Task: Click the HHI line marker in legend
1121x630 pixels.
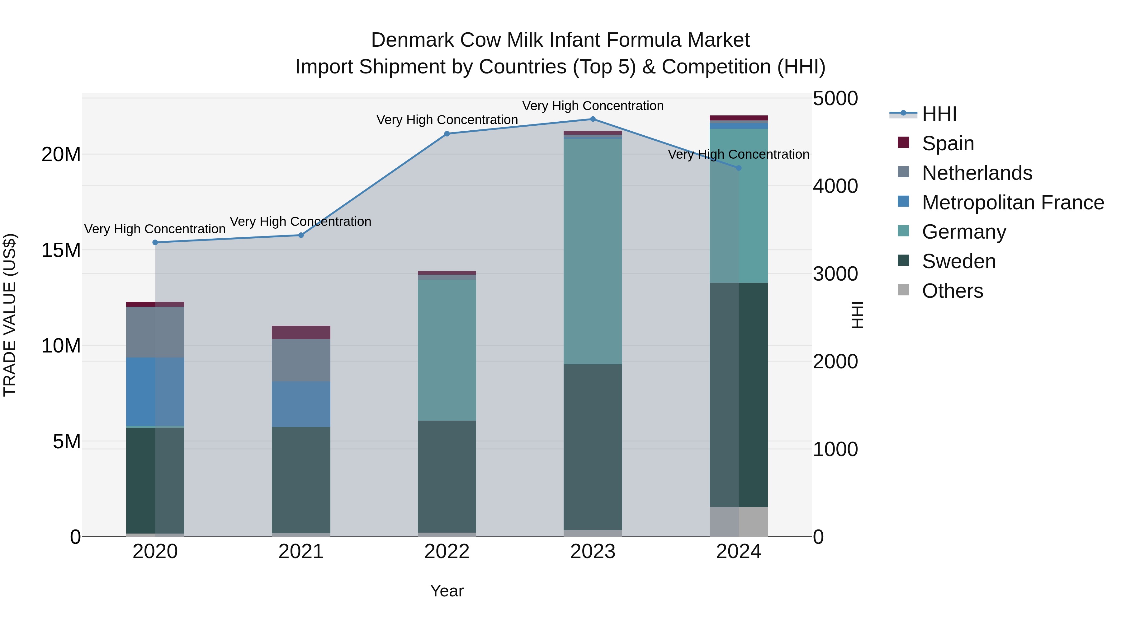Action: 903,113
